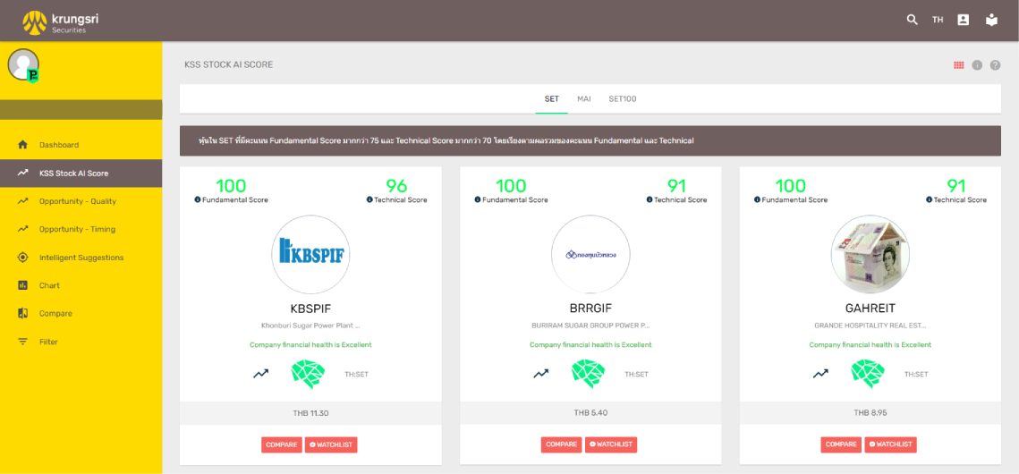Viewport: 1019px width, 474px height.
Task: Select the SET100 tab
Action: [x=623, y=99]
